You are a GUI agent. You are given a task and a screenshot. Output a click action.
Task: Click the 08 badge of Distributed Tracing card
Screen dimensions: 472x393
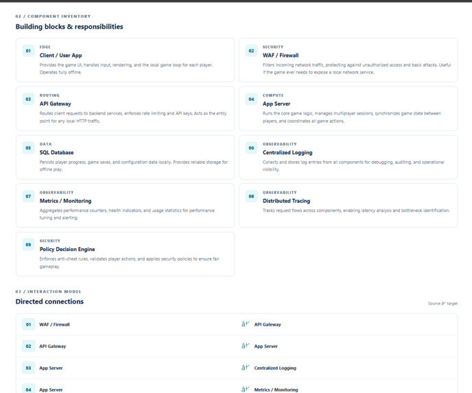pyautogui.click(x=251, y=196)
